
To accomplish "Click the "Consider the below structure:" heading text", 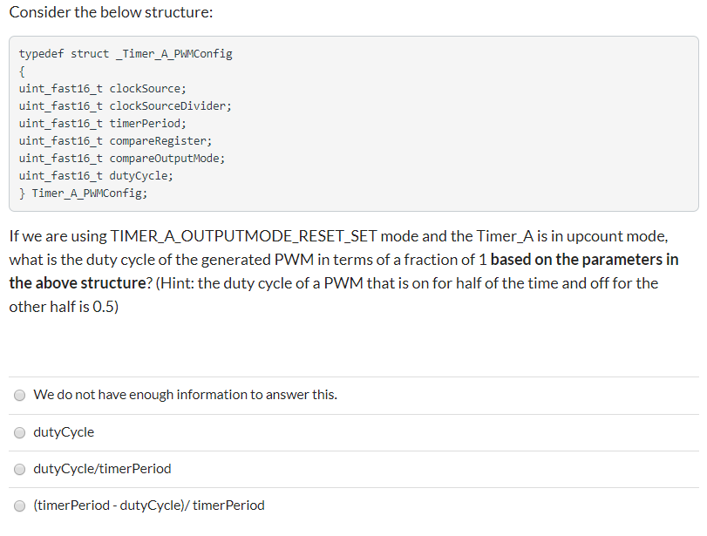I will coord(111,12).
